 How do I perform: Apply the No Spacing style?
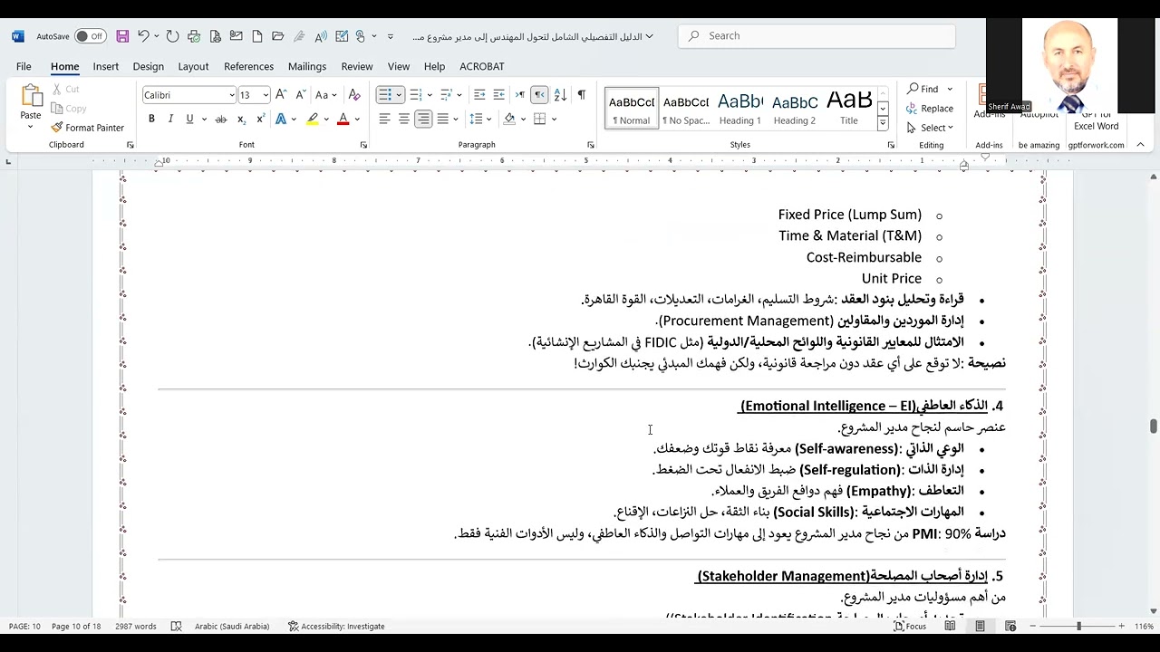pos(686,109)
